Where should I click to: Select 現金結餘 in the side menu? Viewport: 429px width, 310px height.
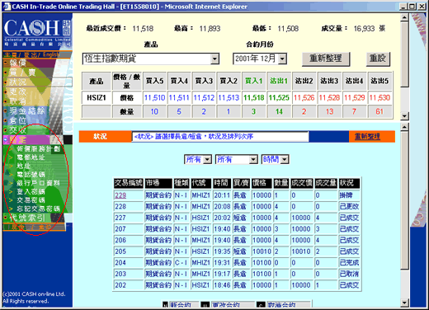tap(27, 110)
